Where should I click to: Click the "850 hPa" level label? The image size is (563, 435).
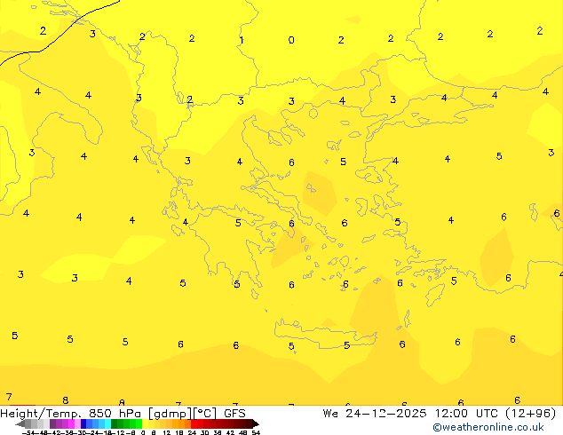pyautogui.click(x=115, y=413)
